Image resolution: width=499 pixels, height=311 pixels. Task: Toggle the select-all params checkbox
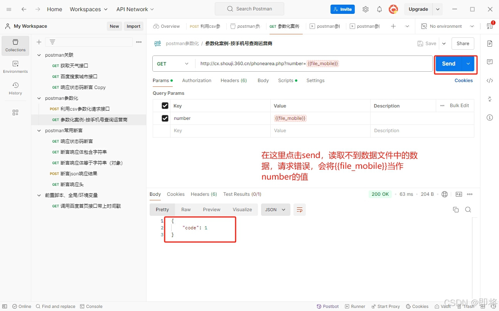click(x=165, y=106)
